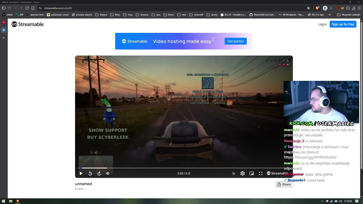Show more bookmarks with the chevron
Viewport: 363px width, 204px height.
click(330, 15)
